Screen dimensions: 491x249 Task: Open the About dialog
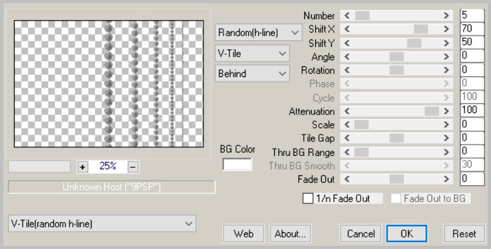tap(290, 234)
